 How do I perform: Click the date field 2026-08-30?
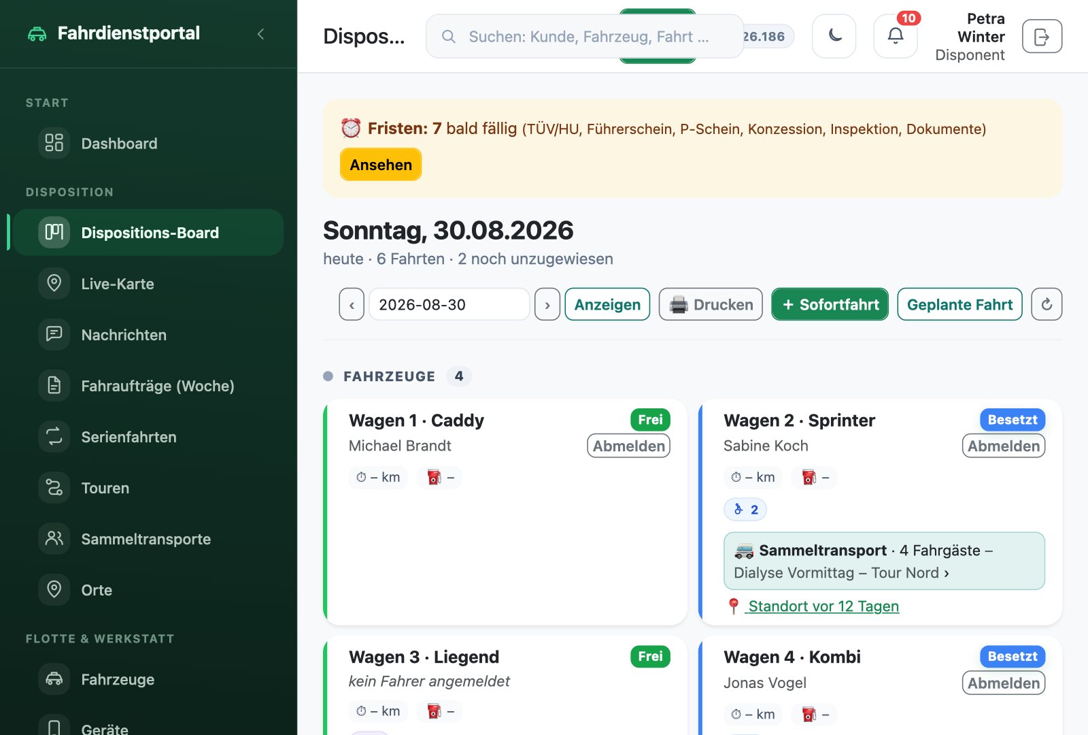click(449, 304)
